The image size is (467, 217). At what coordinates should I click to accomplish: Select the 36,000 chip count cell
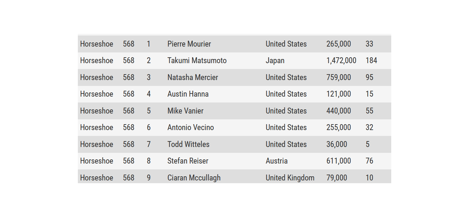[337, 144]
